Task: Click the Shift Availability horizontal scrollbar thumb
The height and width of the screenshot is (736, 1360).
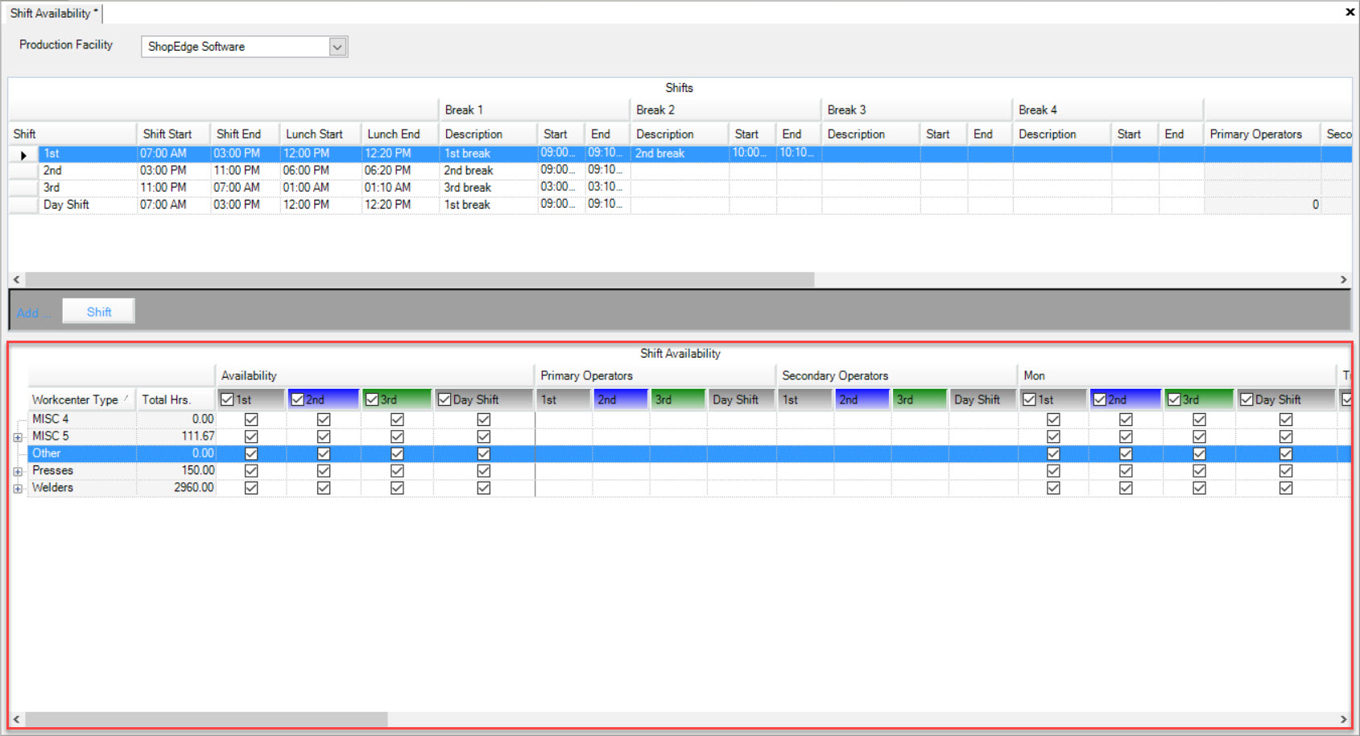Action: [206, 719]
